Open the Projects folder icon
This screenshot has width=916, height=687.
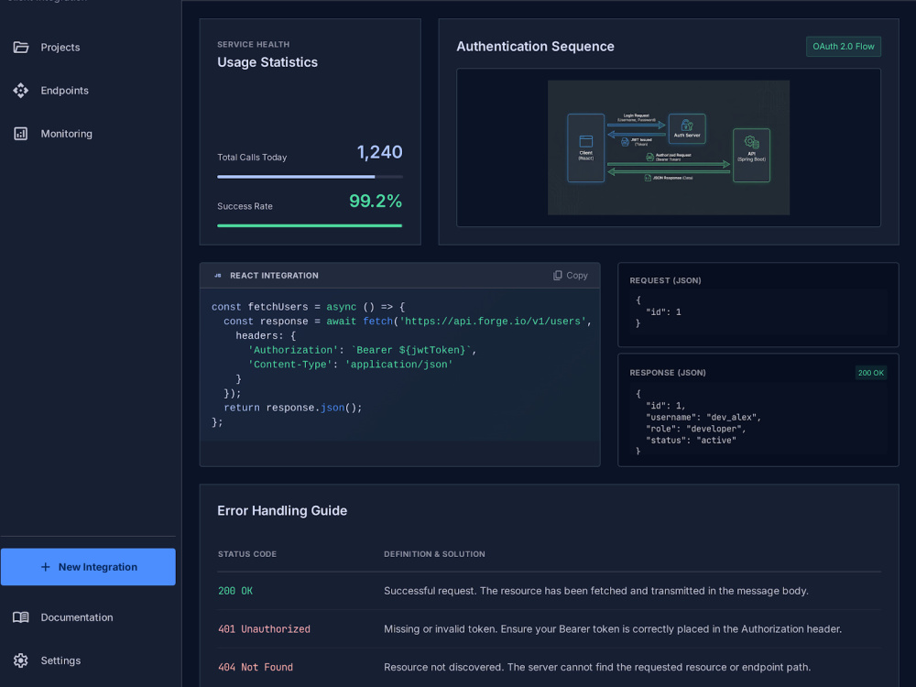tap(21, 48)
